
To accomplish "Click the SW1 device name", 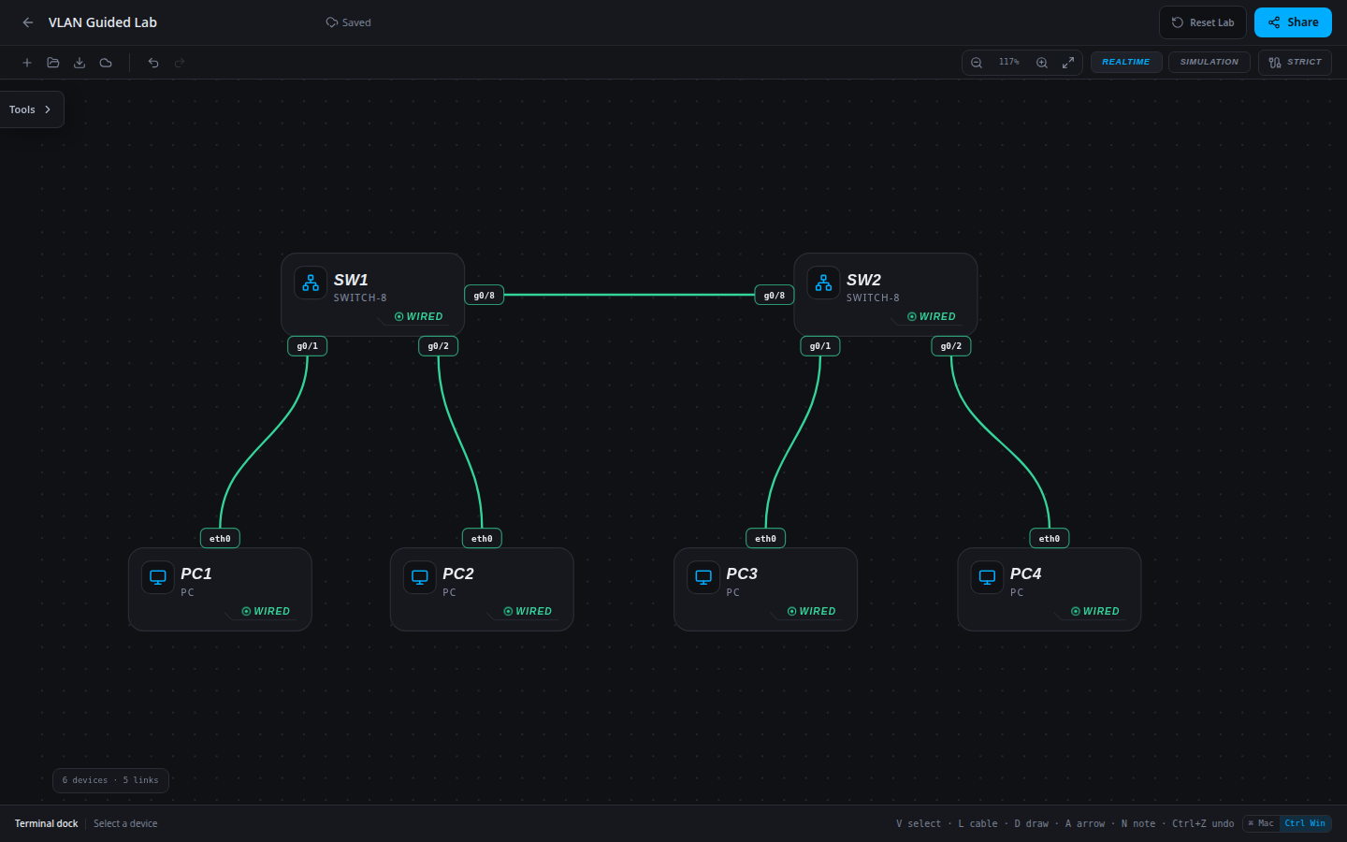I will click(351, 280).
